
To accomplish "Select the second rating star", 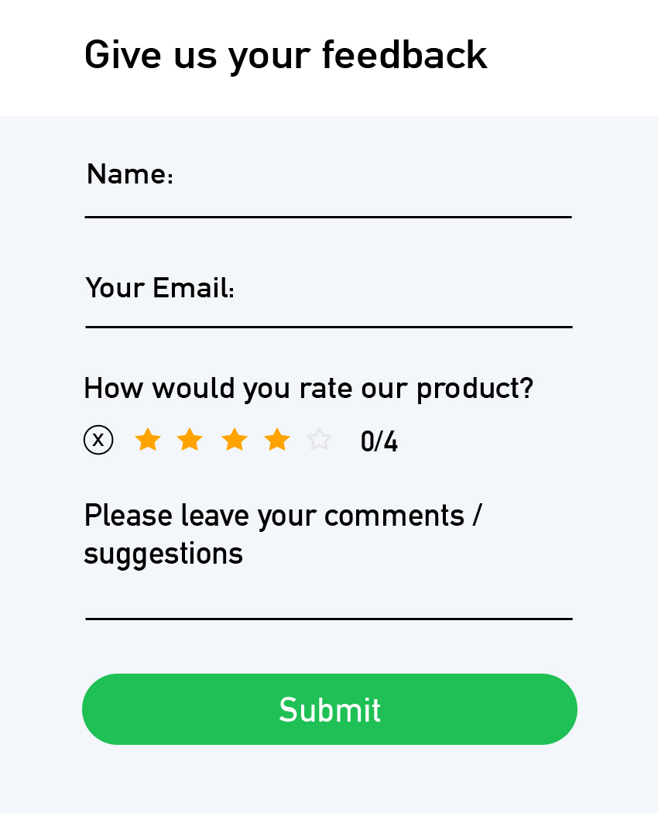I will coord(190,440).
